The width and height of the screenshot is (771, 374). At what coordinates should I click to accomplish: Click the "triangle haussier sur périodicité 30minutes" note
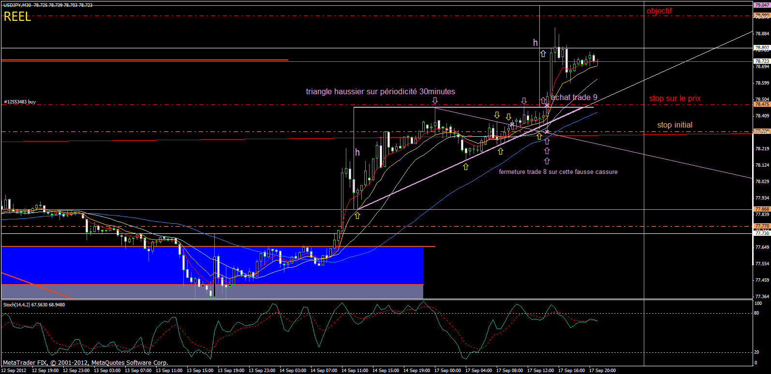[x=380, y=92]
